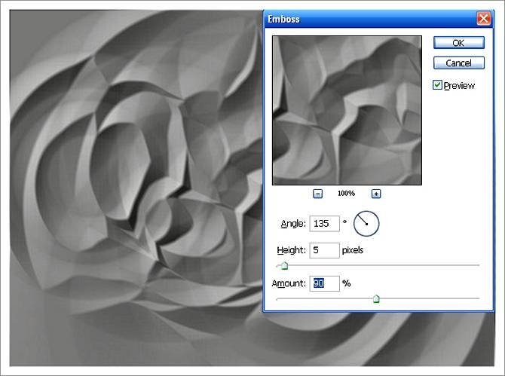This screenshot has height=376, width=505.
Task: Click the Height slider handle
Action: point(283,266)
